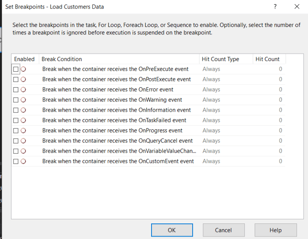Click the Help button
Viewport: 308px width, 239px height.
point(275,230)
